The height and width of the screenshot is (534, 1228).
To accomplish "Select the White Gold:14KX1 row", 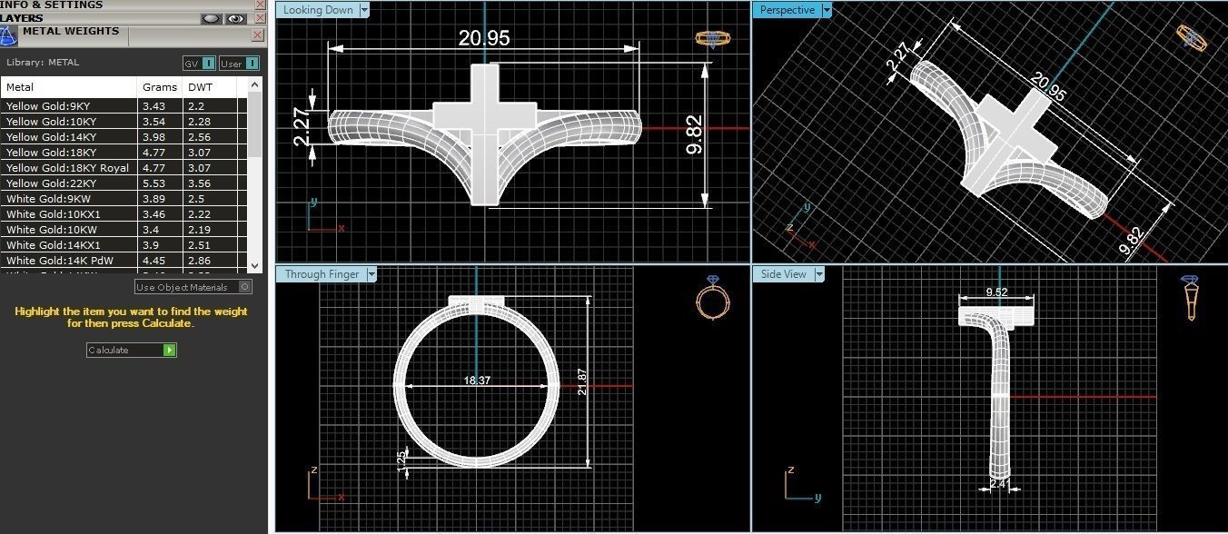I will (x=124, y=245).
